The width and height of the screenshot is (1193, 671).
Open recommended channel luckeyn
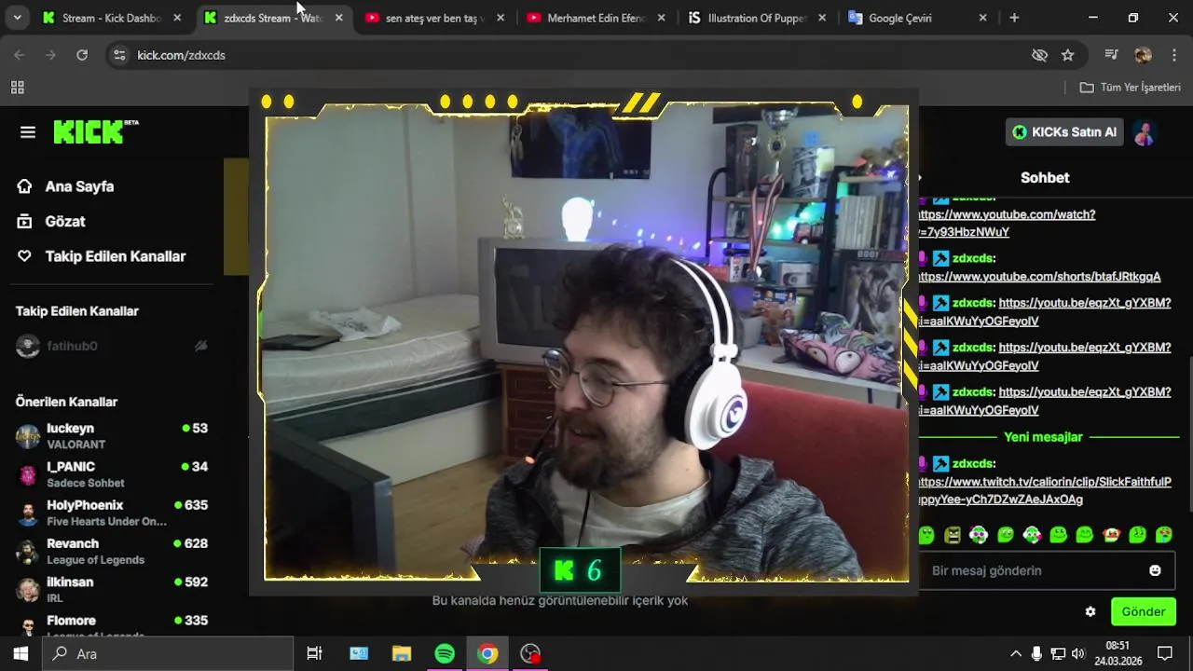point(112,436)
